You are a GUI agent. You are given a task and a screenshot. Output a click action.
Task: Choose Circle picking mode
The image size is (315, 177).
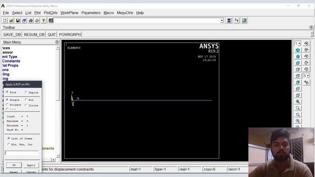(26, 105)
